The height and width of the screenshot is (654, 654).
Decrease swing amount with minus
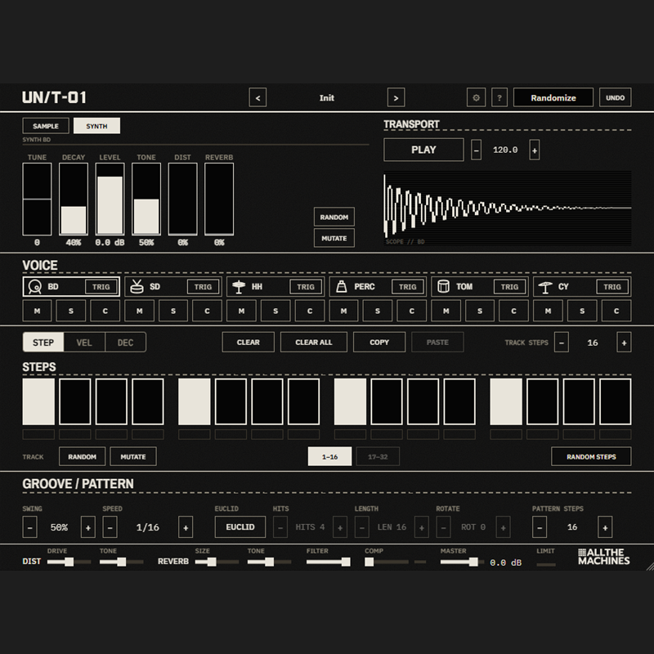tap(29, 527)
